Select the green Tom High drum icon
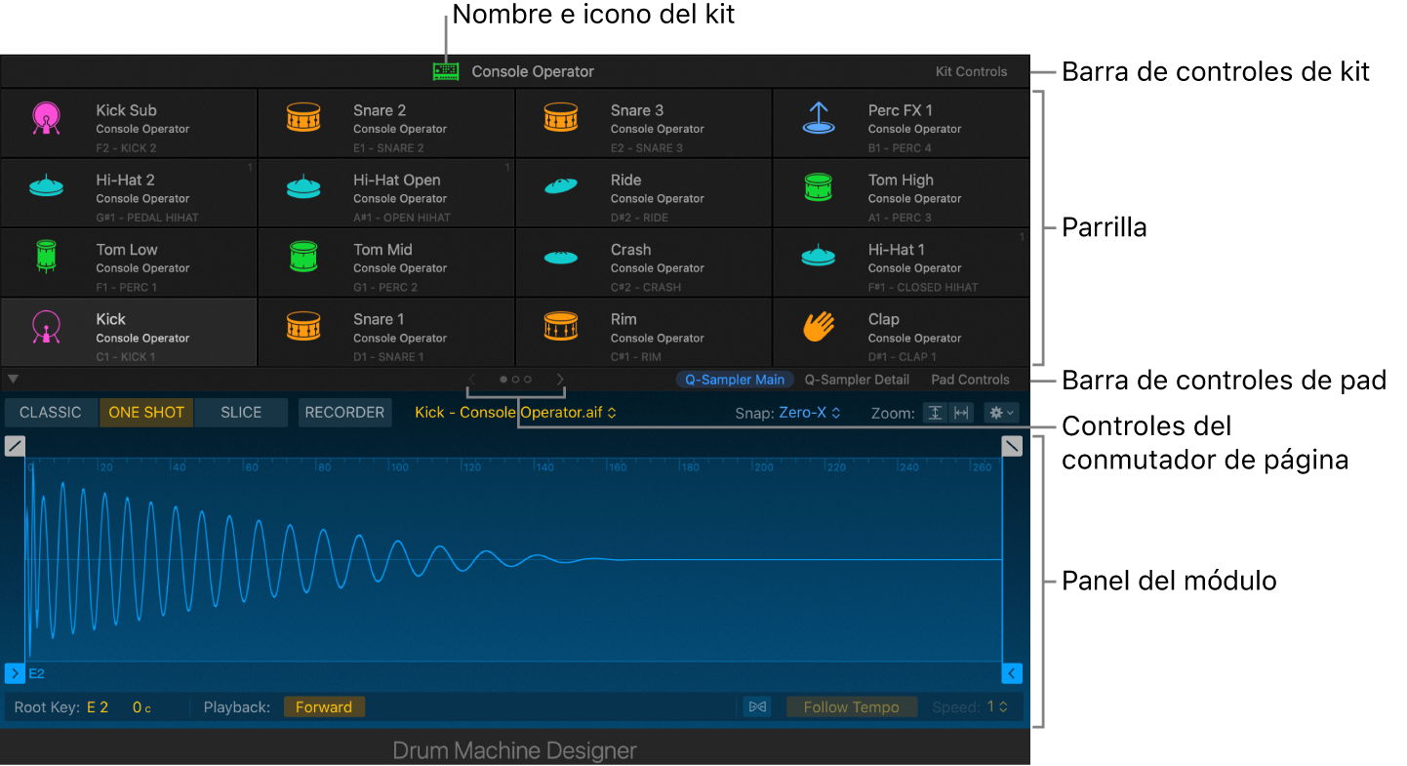Screen dimensions: 1407x766 818,187
